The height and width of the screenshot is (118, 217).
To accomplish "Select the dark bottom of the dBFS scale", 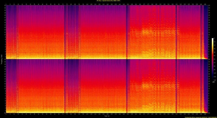I will coord(213,79).
